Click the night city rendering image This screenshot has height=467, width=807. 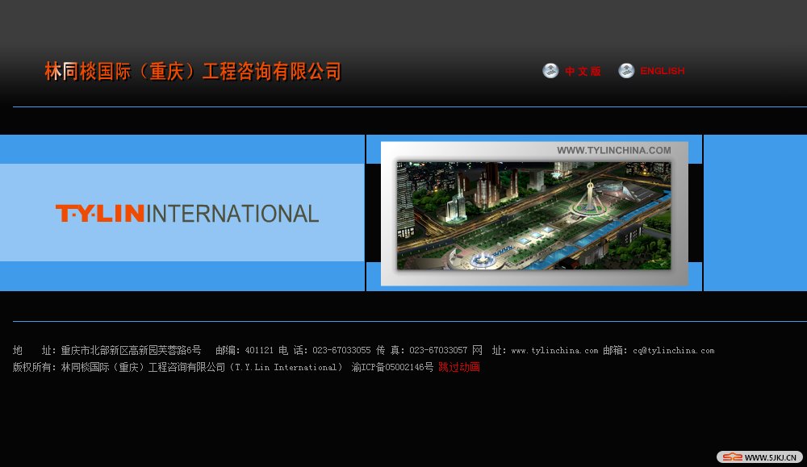[x=533, y=215]
